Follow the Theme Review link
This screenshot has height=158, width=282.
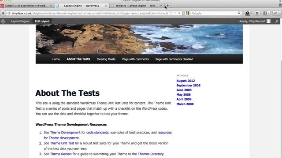pos(61,154)
